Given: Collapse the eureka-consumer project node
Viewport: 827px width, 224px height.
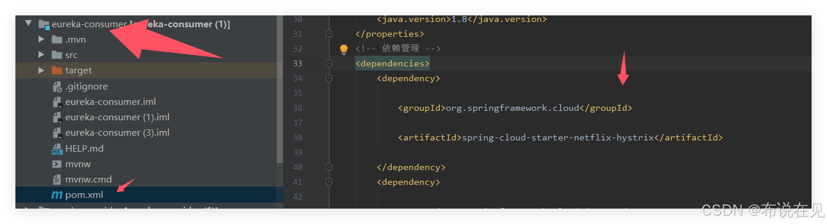Looking at the screenshot, I should click(28, 24).
